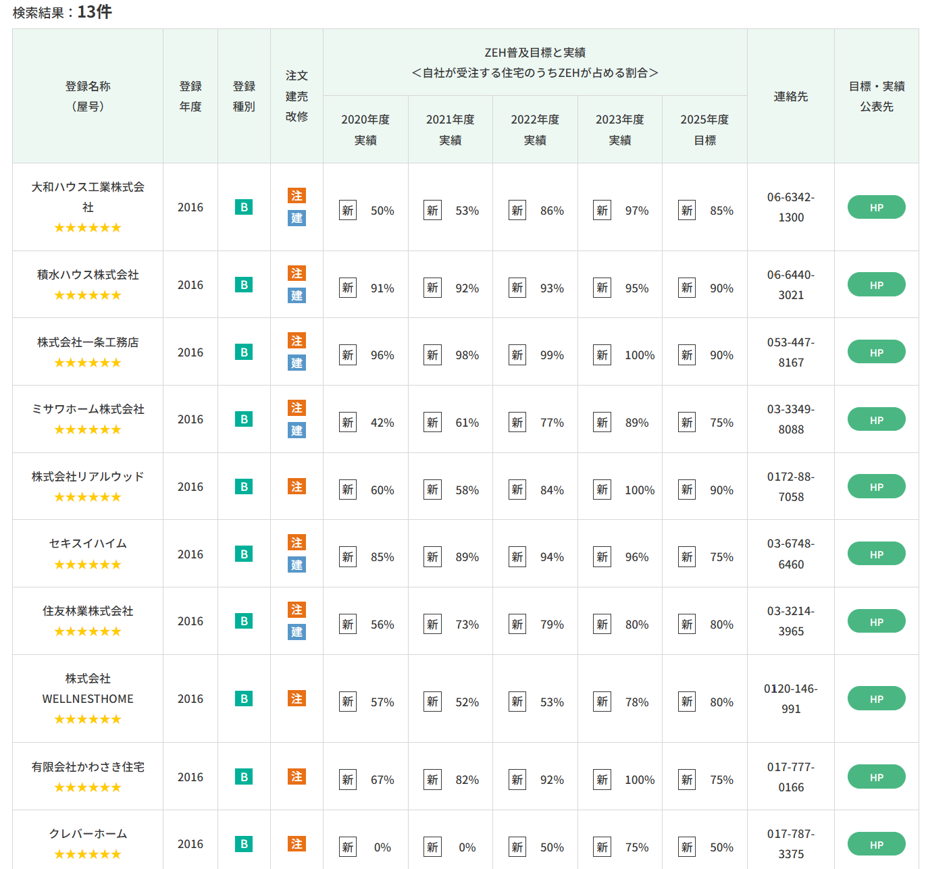Viewport: 926px width, 869px height.
Task: Select the company name 住友林業株式会社
Action: coord(88,611)
